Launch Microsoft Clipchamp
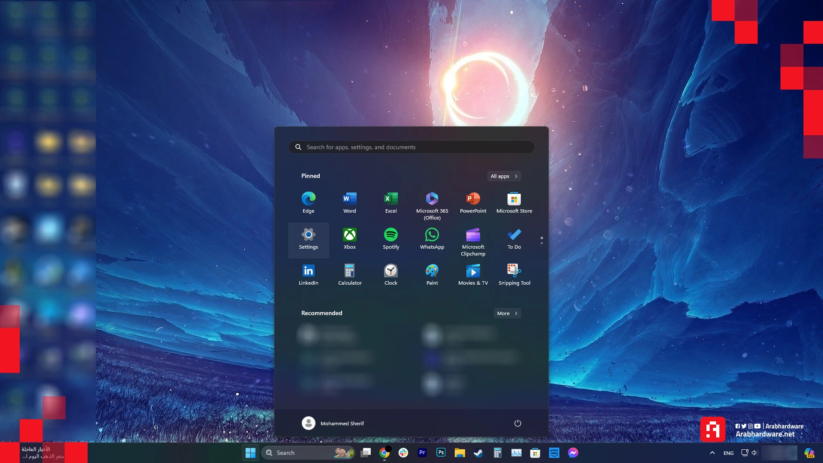823x463 pixels. coord(473,241)
